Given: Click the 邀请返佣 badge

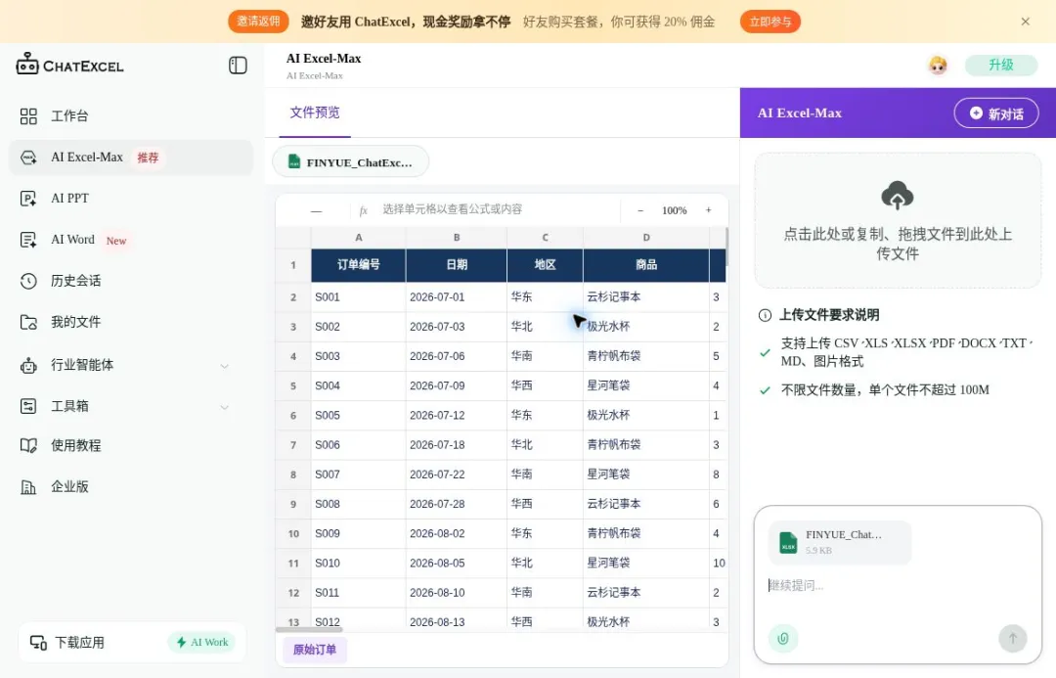Looking at the screenshot, I should (258, 22).
